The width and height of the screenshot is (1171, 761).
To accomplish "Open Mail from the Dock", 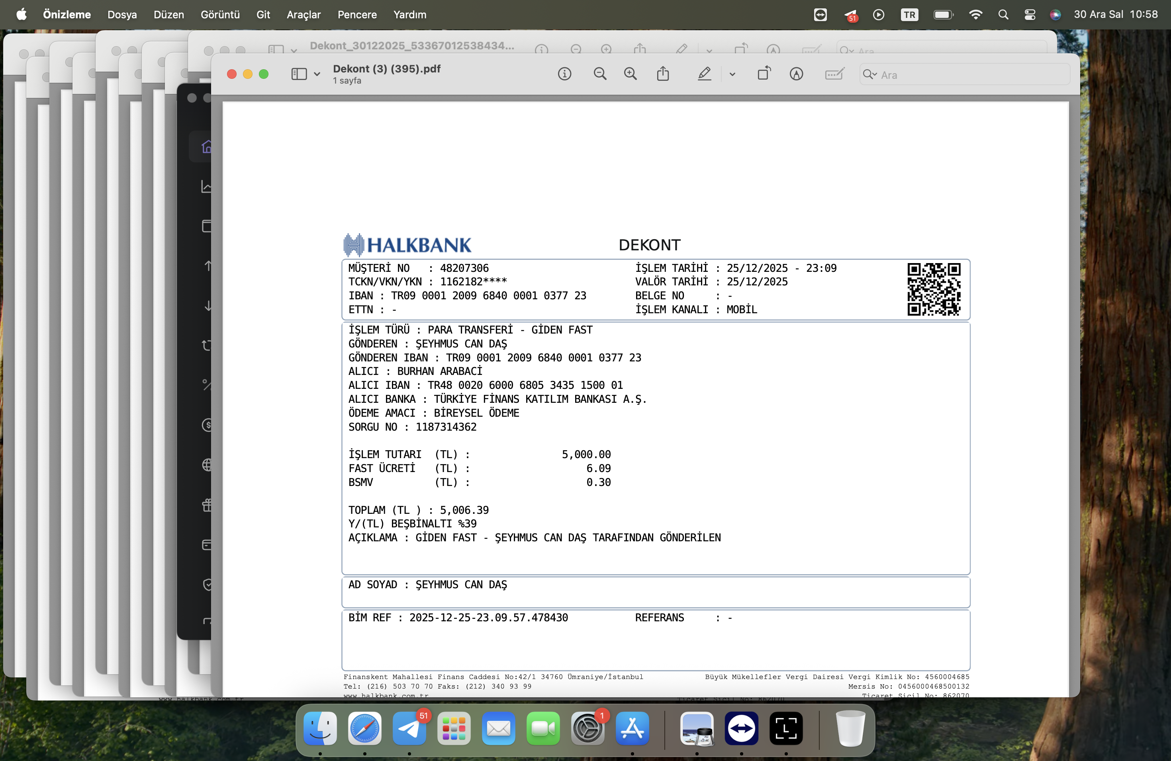I will (498, 728).
